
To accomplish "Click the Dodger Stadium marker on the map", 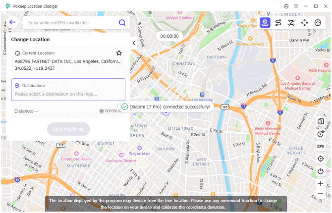I will coord(179,13).
